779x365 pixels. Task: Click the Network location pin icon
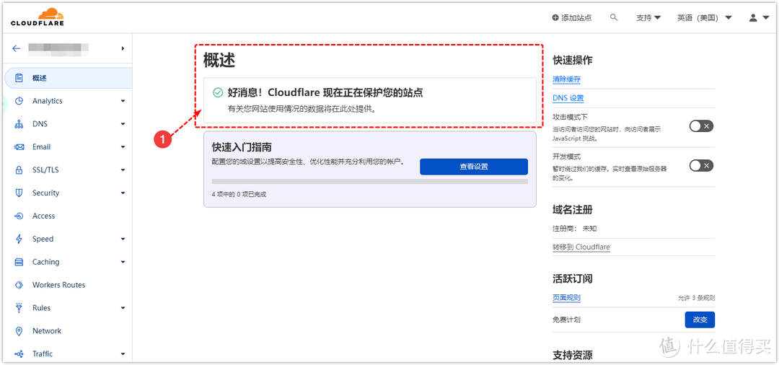[x=19, y=330]
